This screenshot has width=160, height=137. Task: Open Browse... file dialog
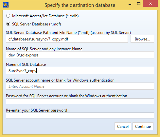[x=142, y=39]
